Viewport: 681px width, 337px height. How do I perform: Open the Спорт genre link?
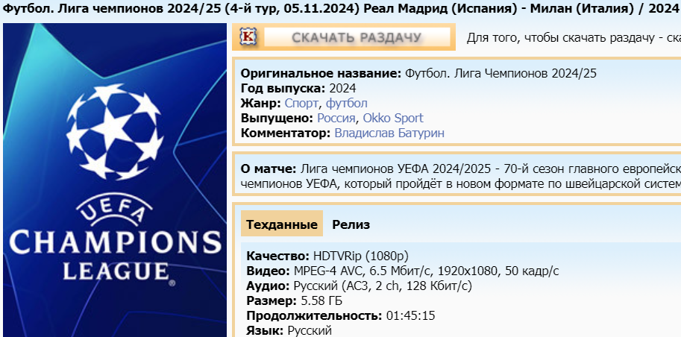[301, 104]
